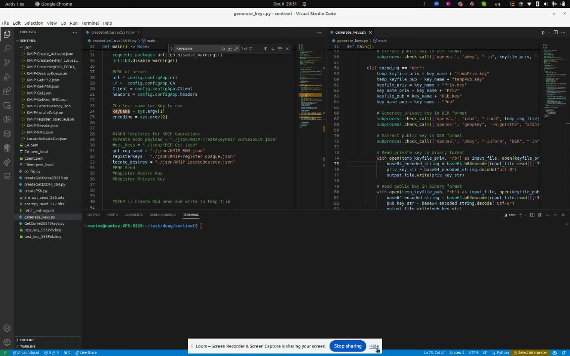This screenshot has height=356, width=570.
Task: Open config.py from the Explorer
Action: pos(32,171)
